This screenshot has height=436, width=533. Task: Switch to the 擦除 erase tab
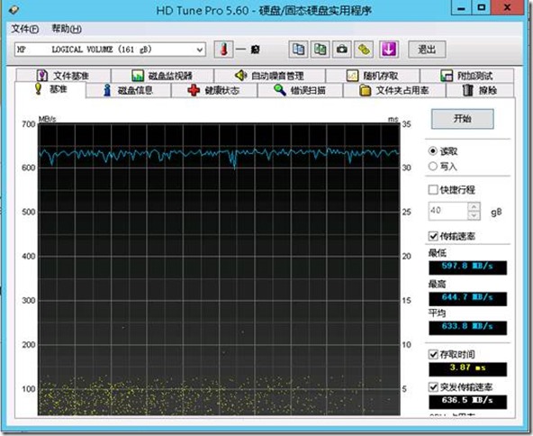pyautogui.click(x=480, y=90)
